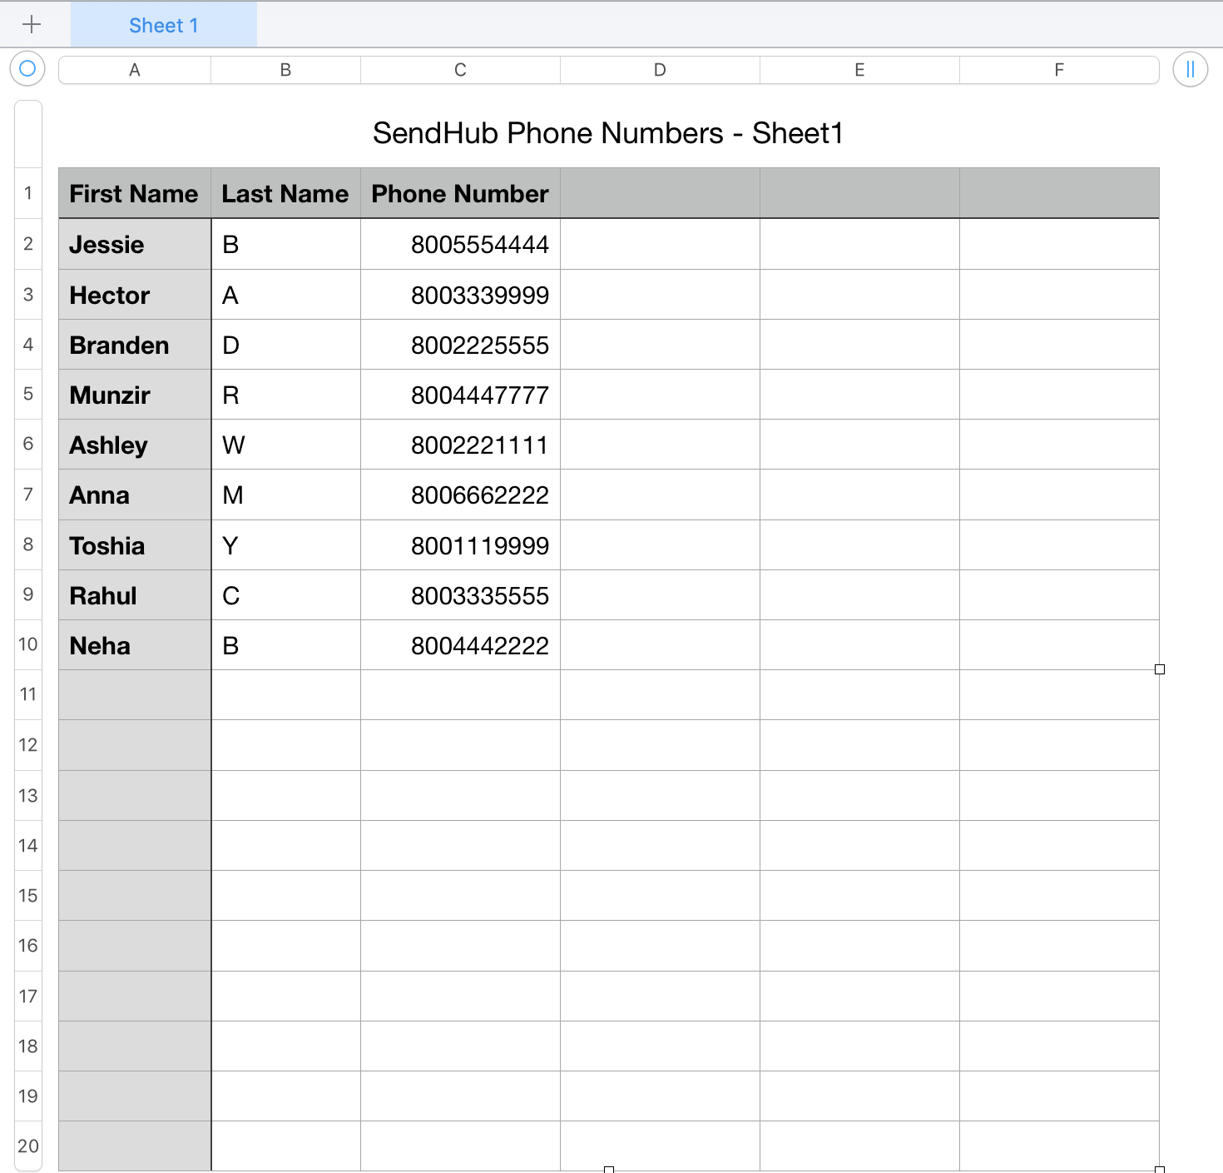The height and width of the screenshot is (1173, 1223).
Task: Select phone number 8003335555
Action: (x=460, y=595)
